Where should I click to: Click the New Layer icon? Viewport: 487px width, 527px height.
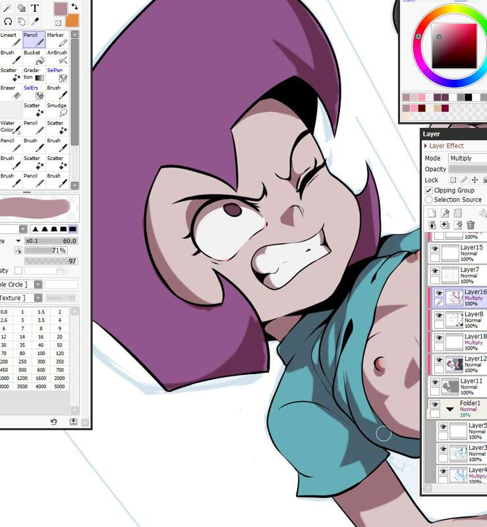coord(432,213)
